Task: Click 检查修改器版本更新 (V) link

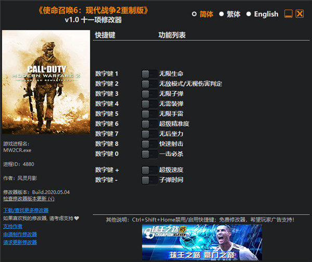Action: (29, 198)
